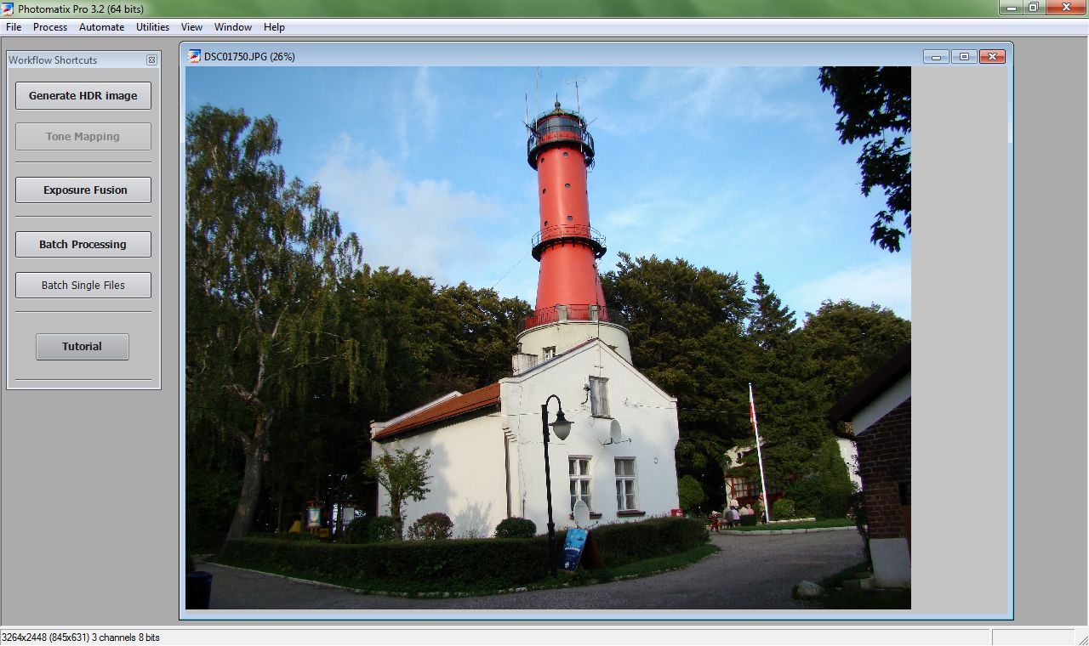The image size is (1089, 646).
Task: Open the Process menu
Action: (x=50, y=27)
